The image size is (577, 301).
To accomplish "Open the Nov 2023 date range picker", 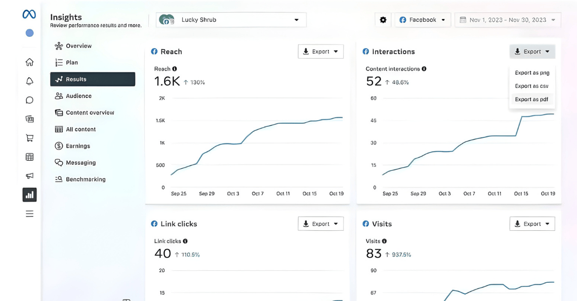I will tap(507, 20).
